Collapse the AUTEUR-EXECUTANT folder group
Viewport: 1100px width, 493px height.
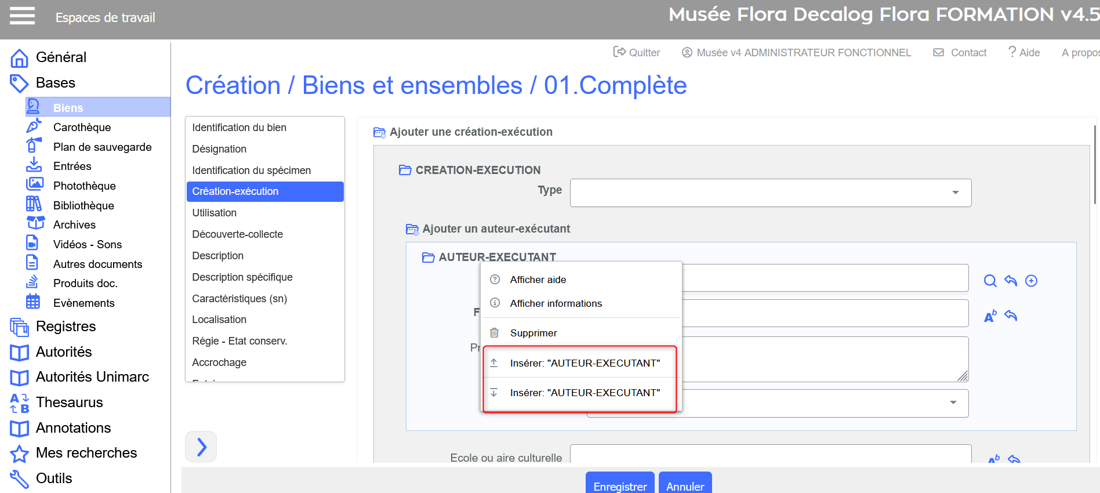point(429,257)
